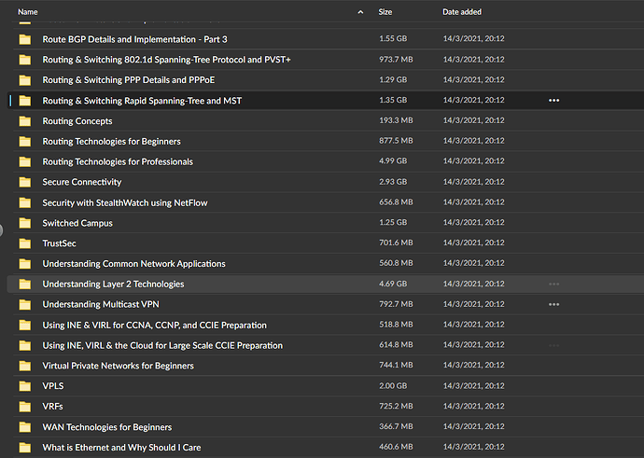Image resolution: width=644 pixels, height=458 pixels.
Task: Click folder icon of Rapid Spanning-Tree and MST
Action: pos(25,101)
